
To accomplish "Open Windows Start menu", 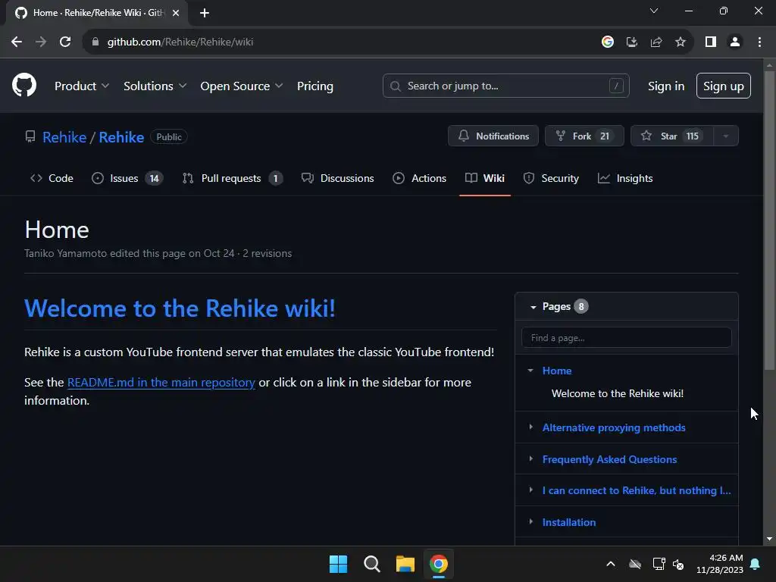I will (338, 564).
